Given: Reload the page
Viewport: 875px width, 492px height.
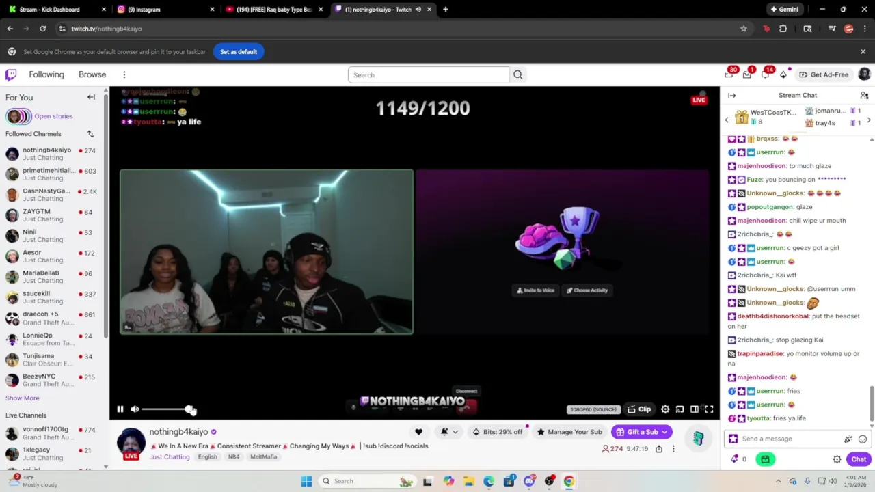Looking at the screenshot, I should point(42,29).
